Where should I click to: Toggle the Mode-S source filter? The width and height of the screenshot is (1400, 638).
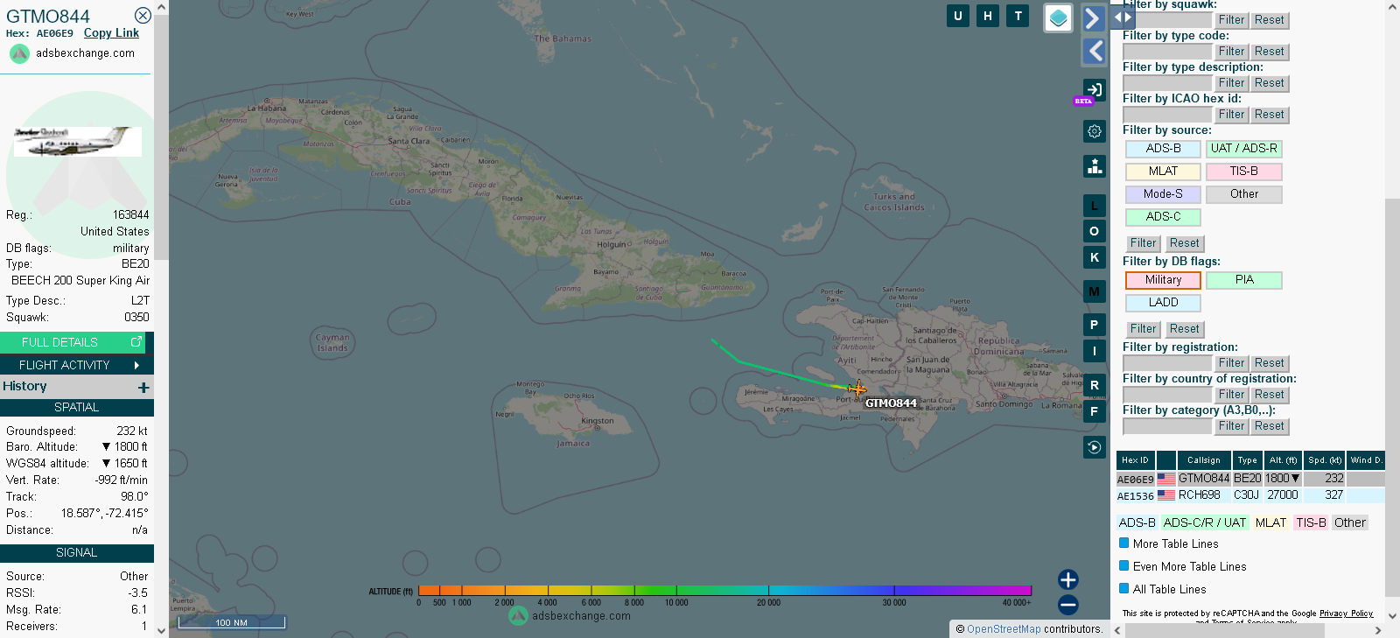(x=1163, y=194)
